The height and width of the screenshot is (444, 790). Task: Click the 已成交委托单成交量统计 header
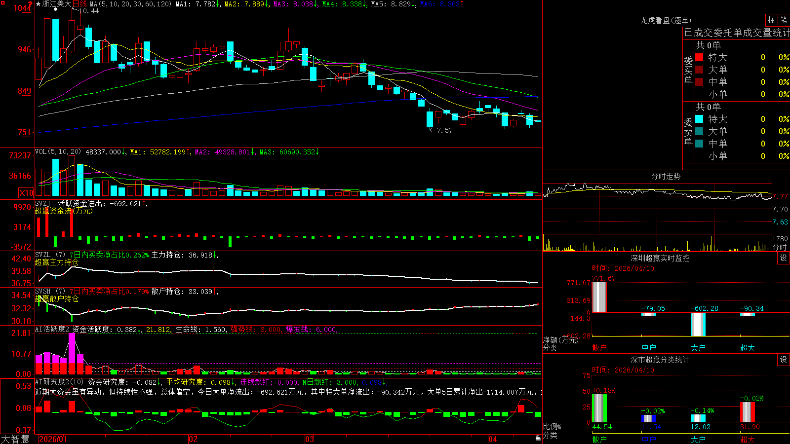pyautogui.click(x=737, y=33)
